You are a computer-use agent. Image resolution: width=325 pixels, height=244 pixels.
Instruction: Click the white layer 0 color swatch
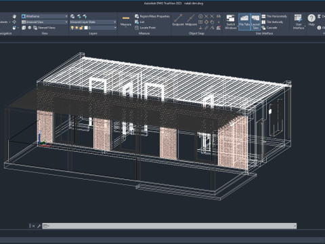(x=86, y=28)
